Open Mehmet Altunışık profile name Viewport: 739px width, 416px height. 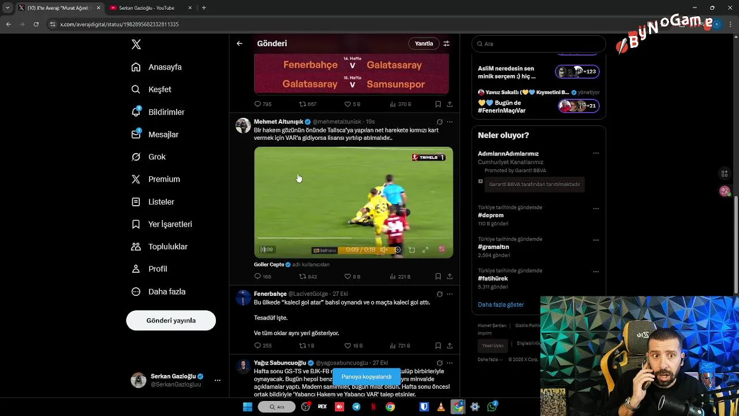(278, 122)
